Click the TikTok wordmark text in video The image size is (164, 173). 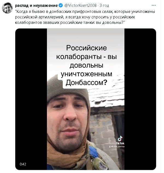120,143
